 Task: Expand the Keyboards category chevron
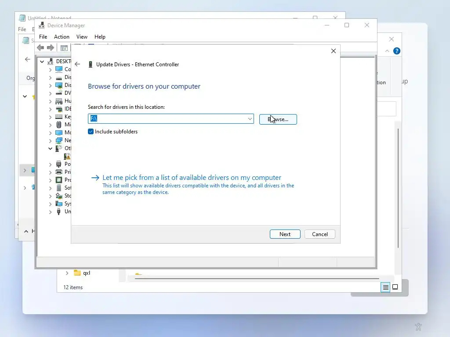(x=50, y=117)
